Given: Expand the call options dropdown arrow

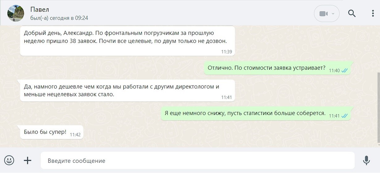Looking at the screenshot, I should [333, 14].
